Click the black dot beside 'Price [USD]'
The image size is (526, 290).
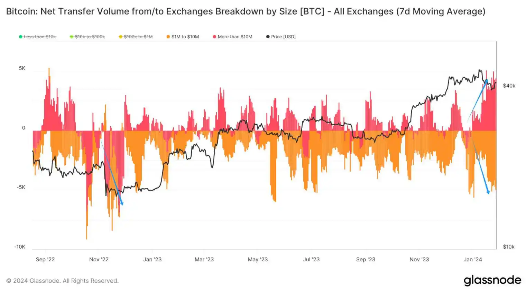[268, 37]
